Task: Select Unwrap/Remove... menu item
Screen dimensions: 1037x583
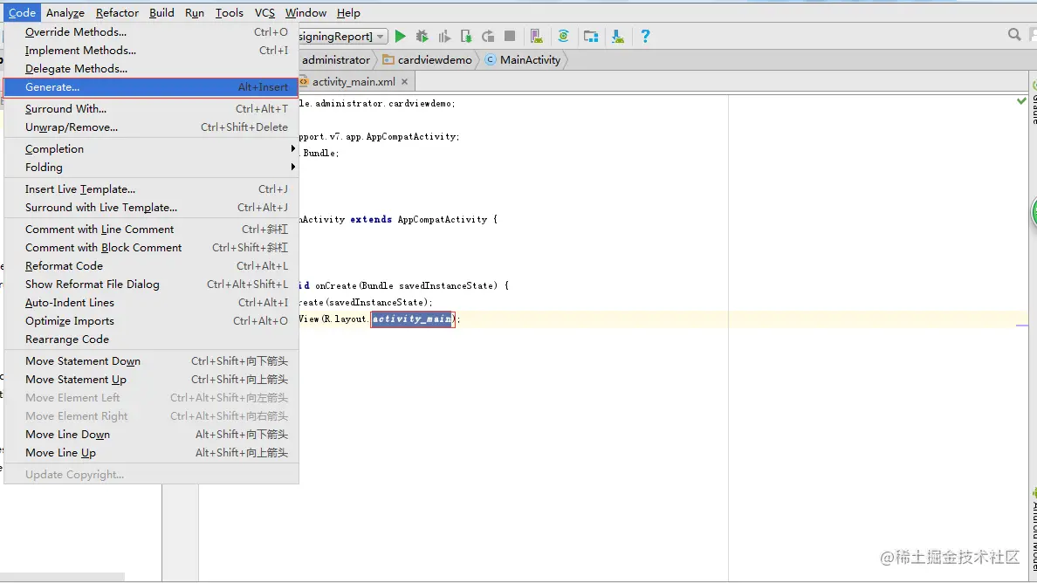Action: [151, 127]
